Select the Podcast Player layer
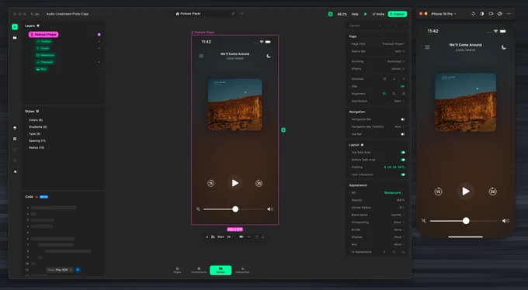This screenshot has width=528, height=290. coord(43,34)
